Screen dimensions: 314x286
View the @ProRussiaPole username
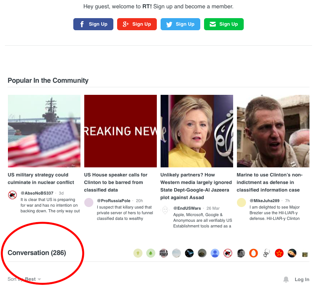(x=113, y=201)
